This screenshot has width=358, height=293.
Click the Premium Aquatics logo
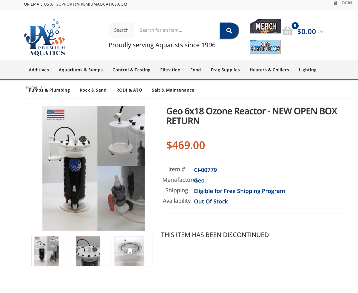(x=45, y=38)
